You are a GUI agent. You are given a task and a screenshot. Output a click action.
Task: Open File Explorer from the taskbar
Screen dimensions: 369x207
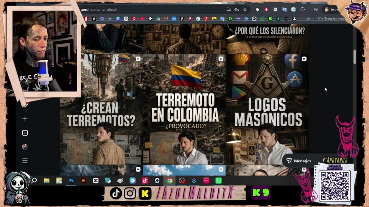[47, 181]
